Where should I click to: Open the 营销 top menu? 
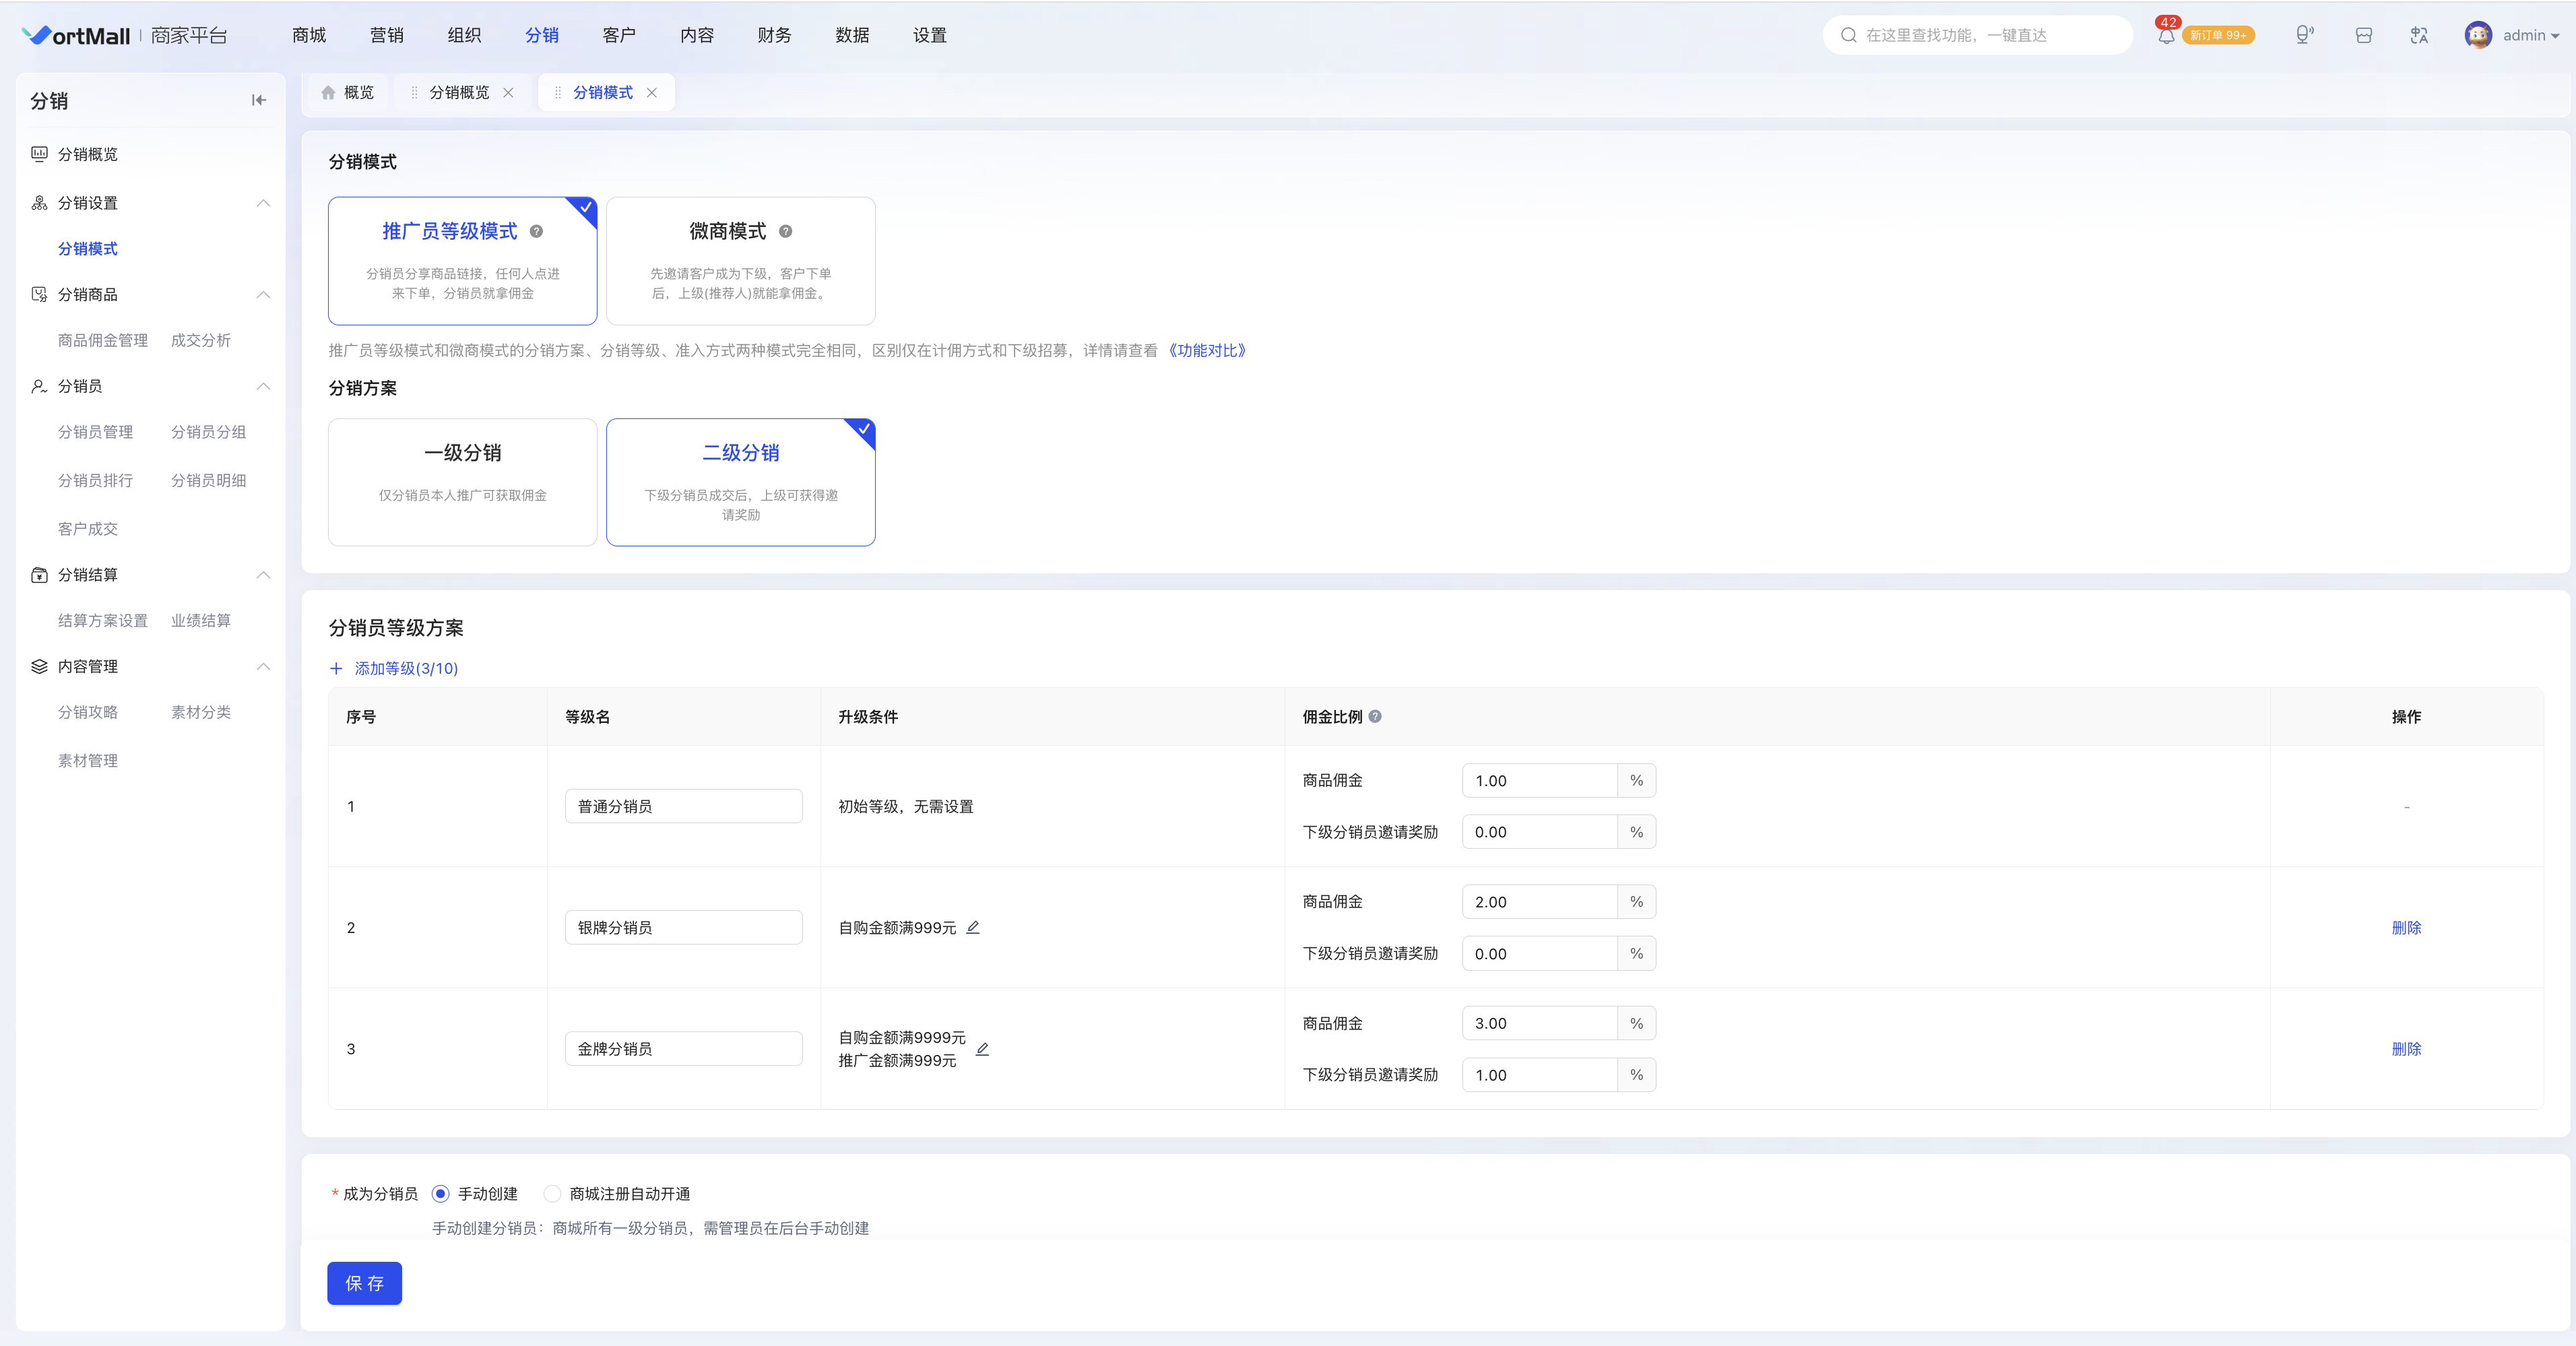point(386,35)
